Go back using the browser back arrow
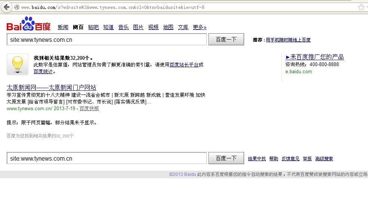The width and height of the screenshot is (368, 220). click(7, 7)
